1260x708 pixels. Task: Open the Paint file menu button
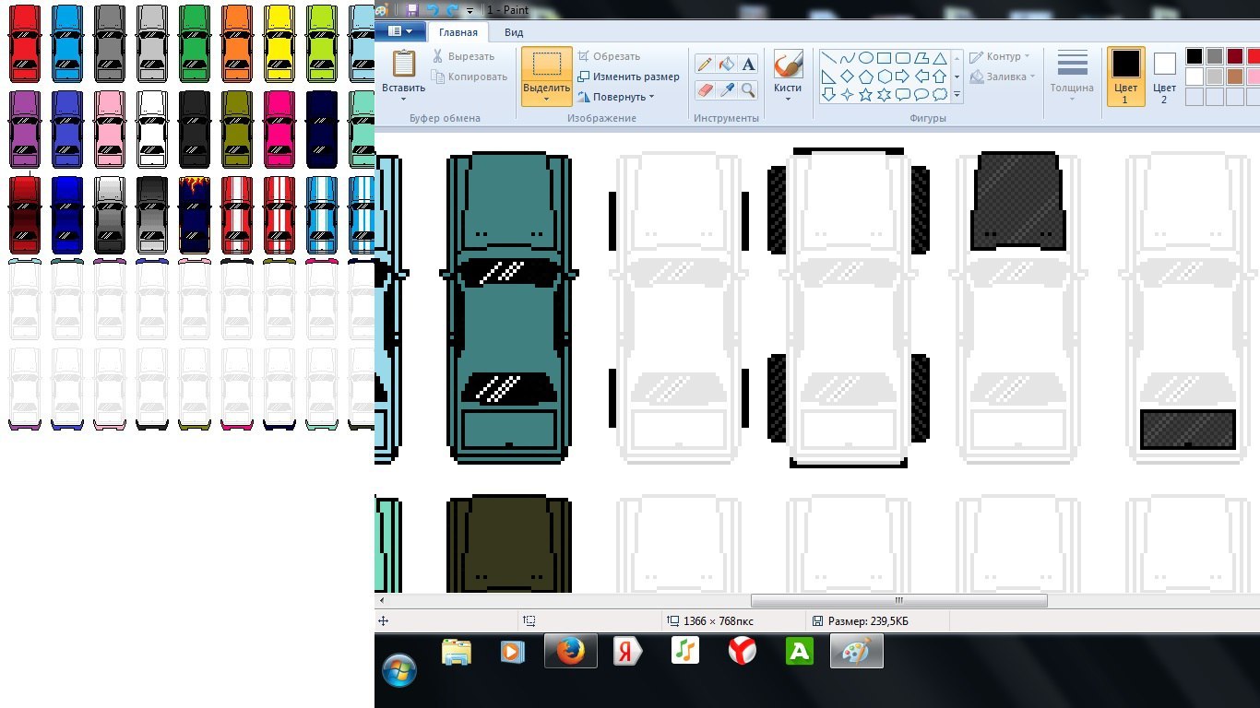(x=399, y=31)
